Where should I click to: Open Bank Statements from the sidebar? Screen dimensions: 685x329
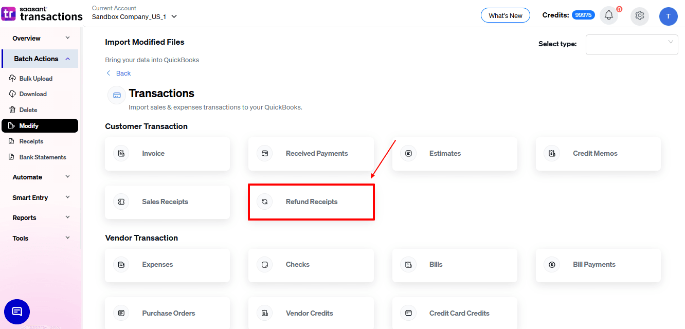click(x=42, y=157)
